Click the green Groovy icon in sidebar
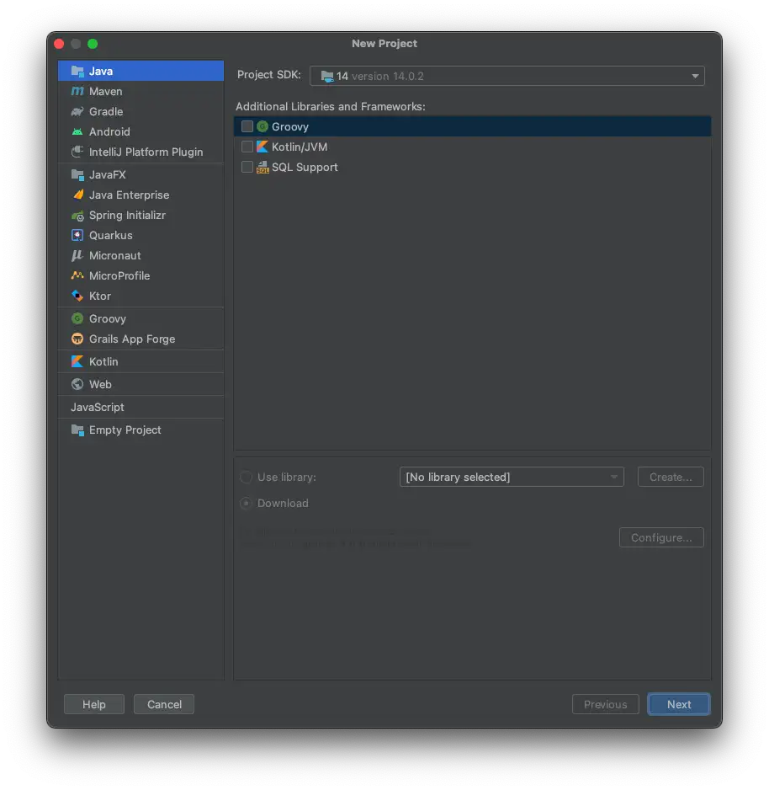Image resolution: width=769 pixels, height=790 pixels. pyautogui.click(x=77, y=318)
